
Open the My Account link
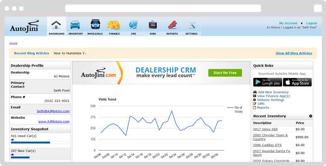(288, 23)
